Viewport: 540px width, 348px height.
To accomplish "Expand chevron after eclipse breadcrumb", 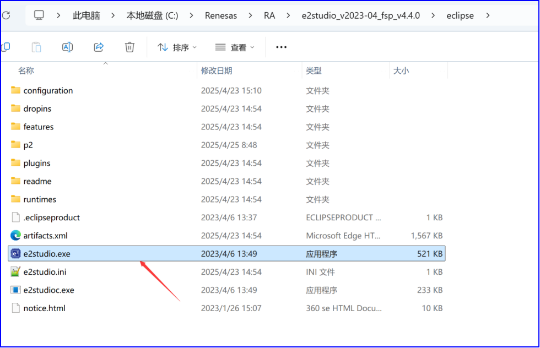I will (x=488, y=15).
